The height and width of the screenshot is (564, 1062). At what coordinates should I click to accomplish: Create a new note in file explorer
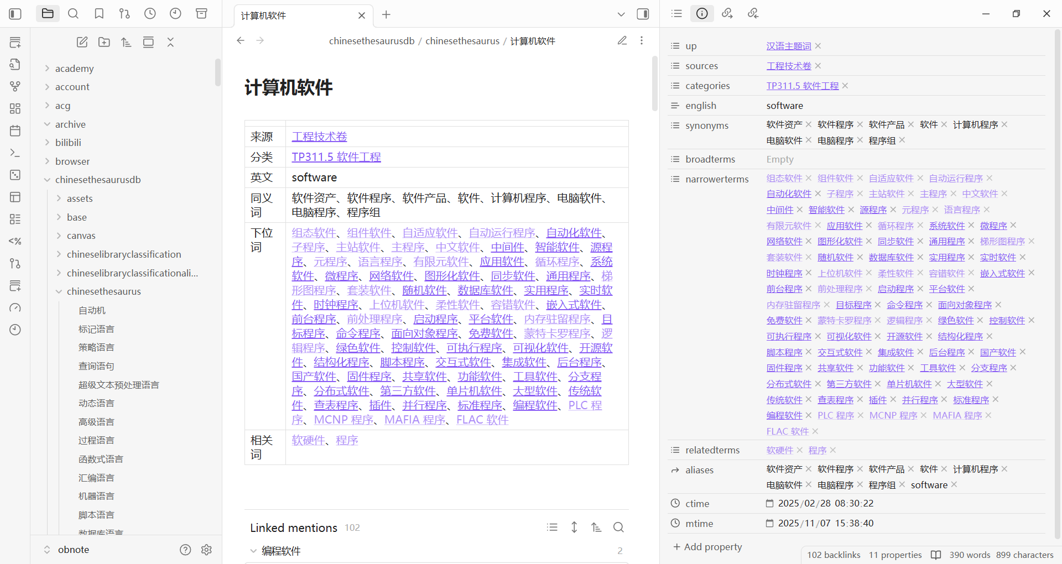coord(82,42)
